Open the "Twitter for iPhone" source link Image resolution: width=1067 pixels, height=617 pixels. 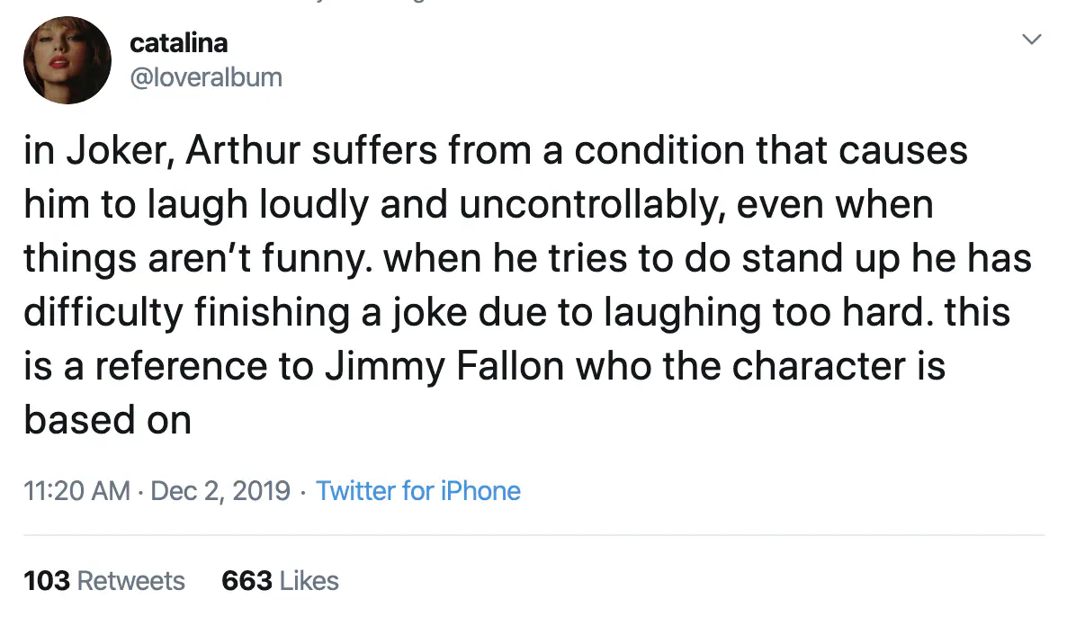pyautogui.click(x=418, y=491)
